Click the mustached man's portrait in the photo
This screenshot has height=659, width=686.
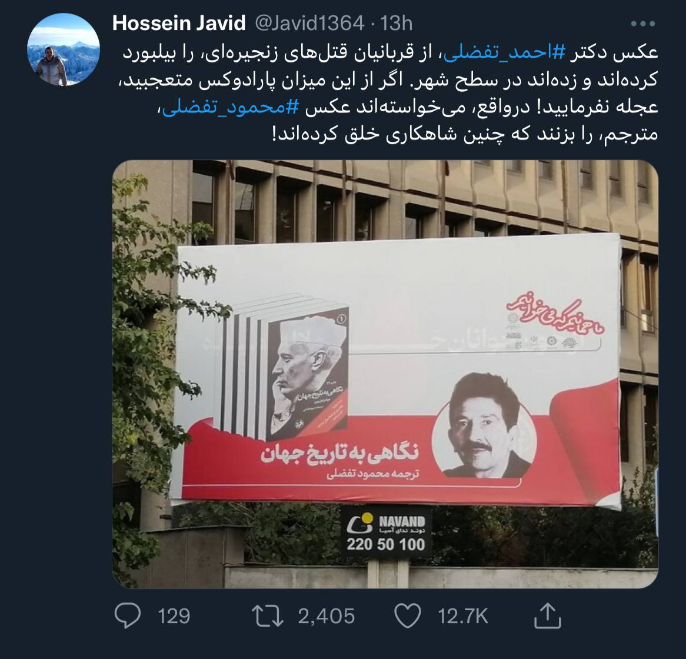(x=484, y=425)
